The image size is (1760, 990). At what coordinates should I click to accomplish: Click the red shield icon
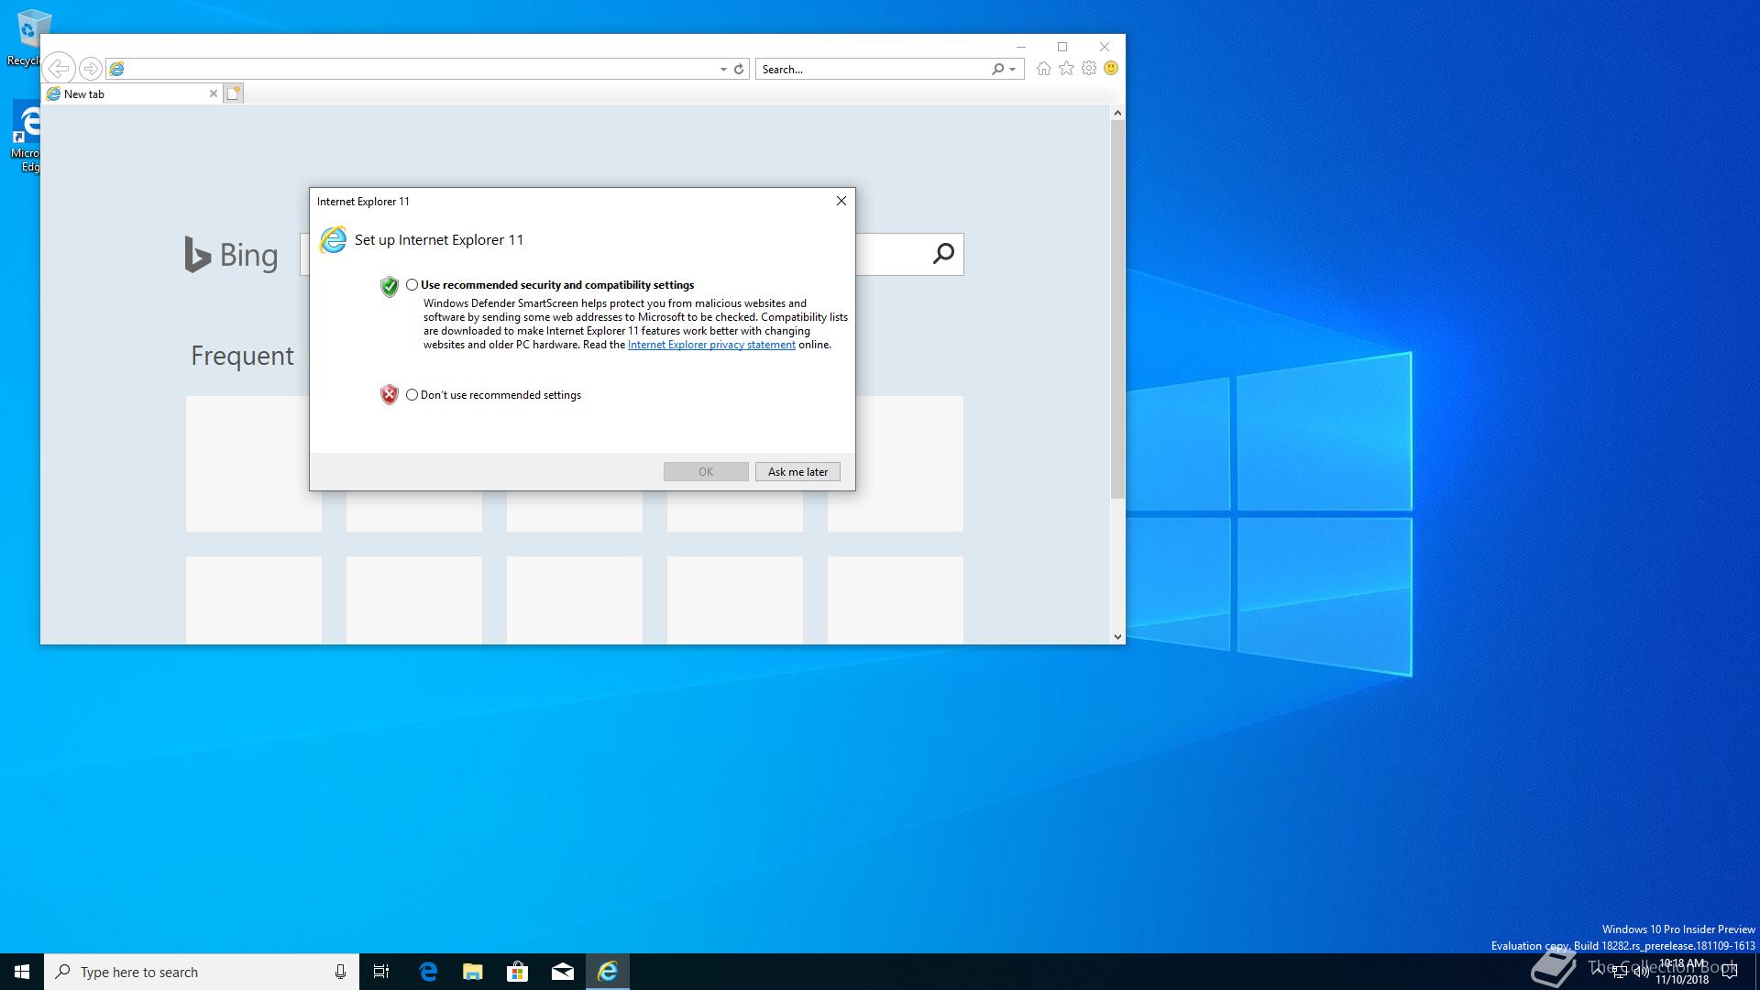[x=389, y=395]
